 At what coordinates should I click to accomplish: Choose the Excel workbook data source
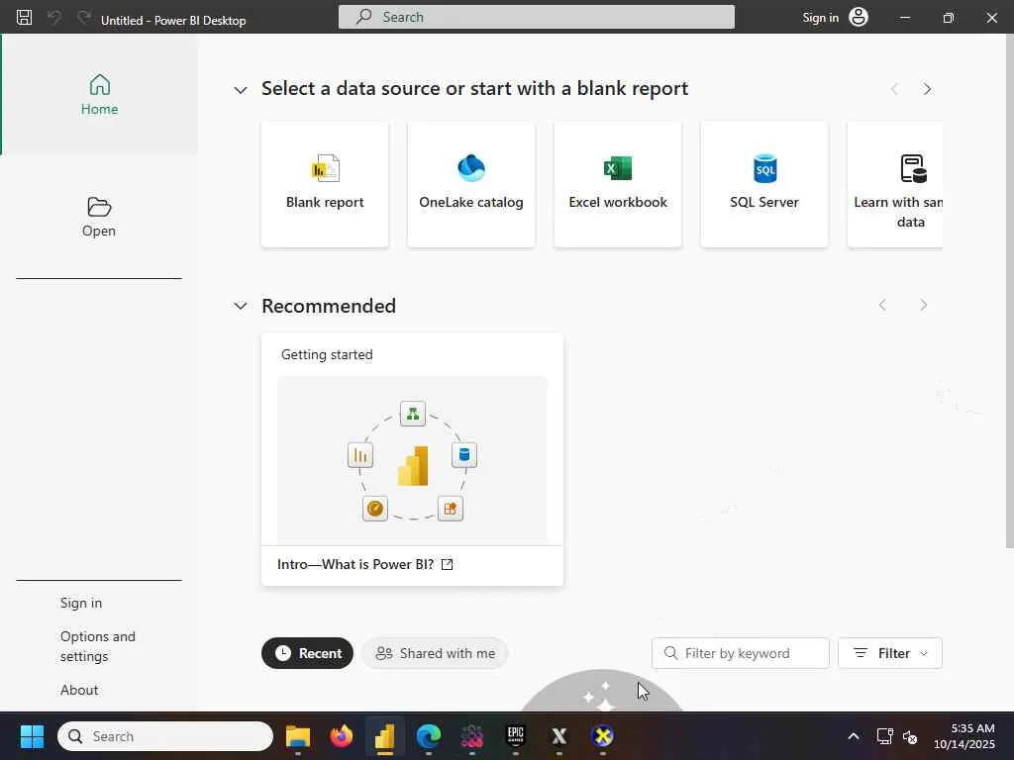pos(618,184)
